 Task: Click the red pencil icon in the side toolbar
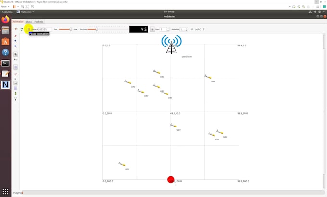pyautogui.click(x=16, y=74)
